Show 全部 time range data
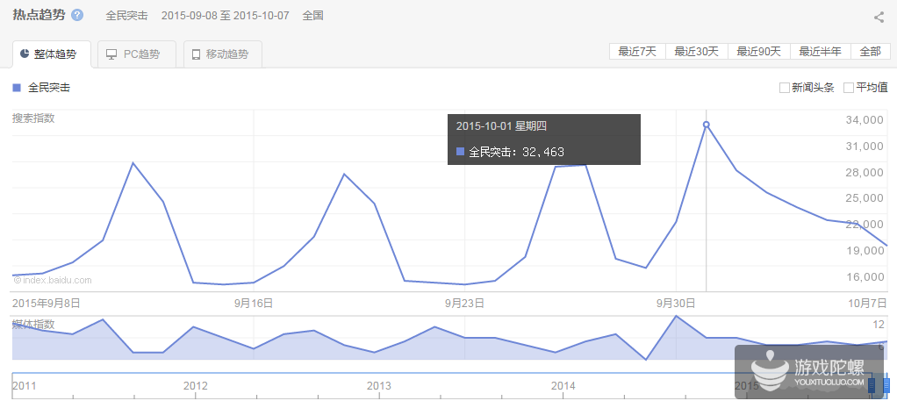This screenshot has height=408, width=897. click(870, 51)
